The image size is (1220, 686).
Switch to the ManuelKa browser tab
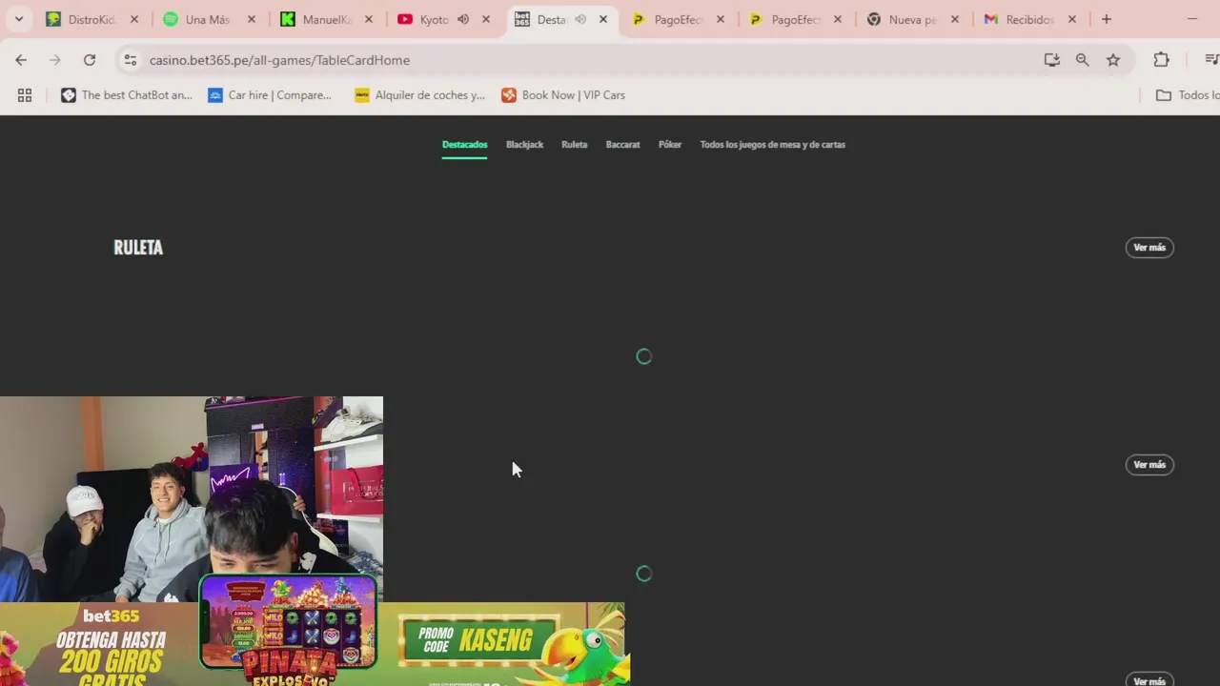325,19
